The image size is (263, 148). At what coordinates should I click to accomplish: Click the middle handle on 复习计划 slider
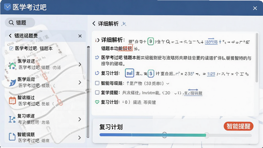[164, 135]
